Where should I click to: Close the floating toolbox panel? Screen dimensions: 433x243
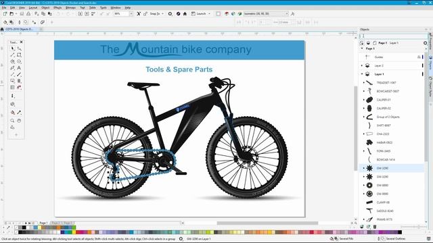tap(21, 42)
